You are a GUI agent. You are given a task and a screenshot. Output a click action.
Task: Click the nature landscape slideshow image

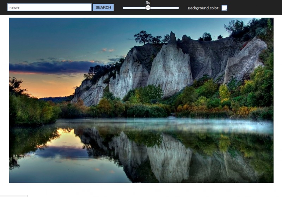pos(141,100)
